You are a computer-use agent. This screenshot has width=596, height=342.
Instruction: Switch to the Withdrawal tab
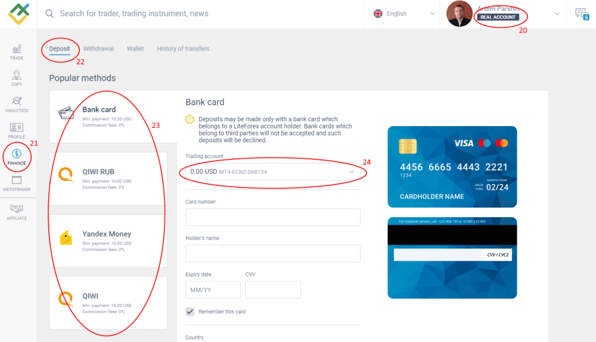click(98, 49)
